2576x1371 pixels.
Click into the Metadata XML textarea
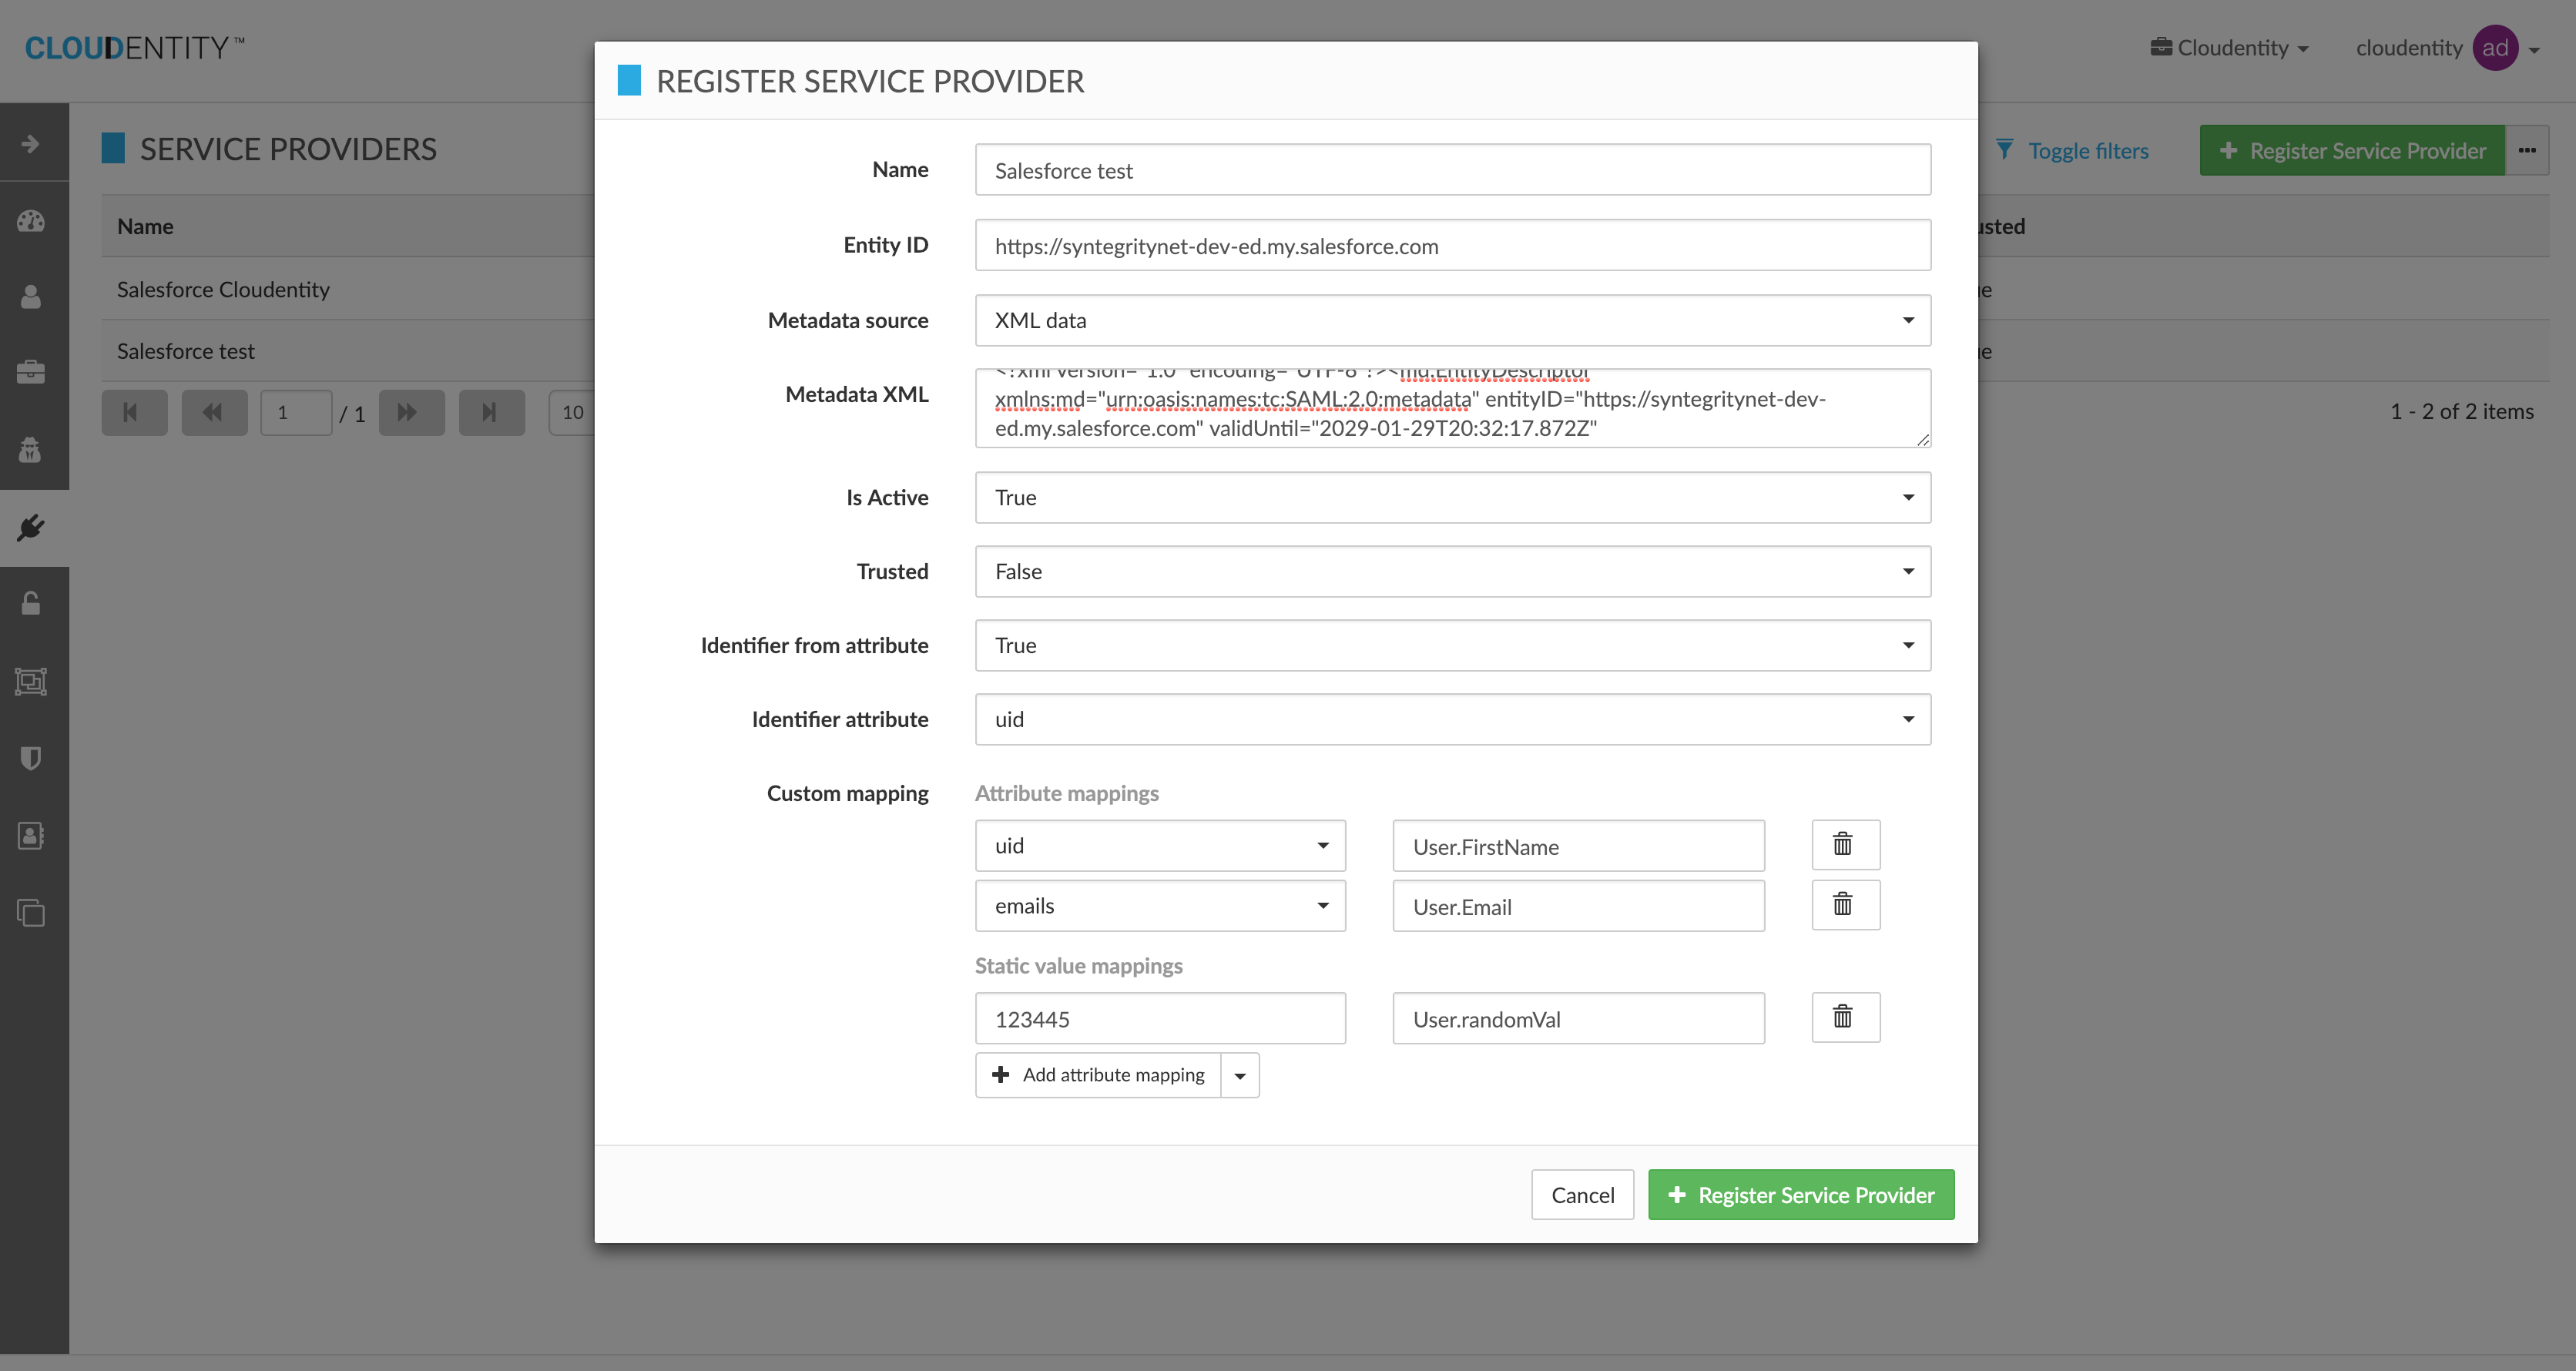click(x=1452, y=408)
